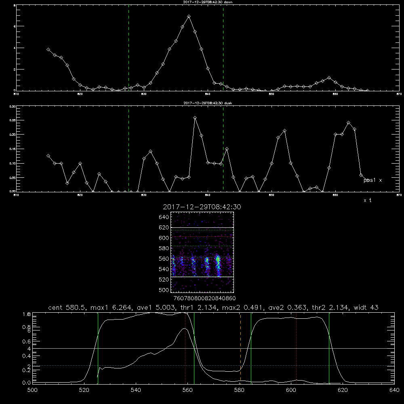Select the timestamp title above the spectrogram image
The image size is (404, 404).
click(202, 207)
